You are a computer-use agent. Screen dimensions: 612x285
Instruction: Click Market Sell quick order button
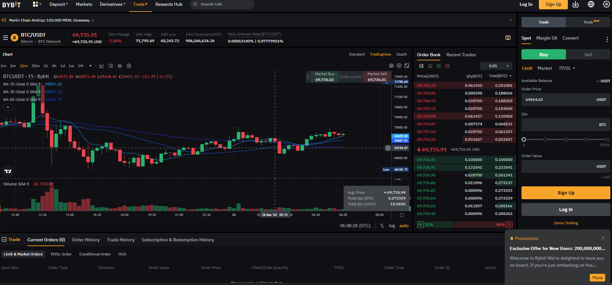pos(377,77)
